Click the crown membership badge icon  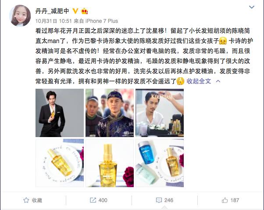pyautogui.click(x=84, y=11)
